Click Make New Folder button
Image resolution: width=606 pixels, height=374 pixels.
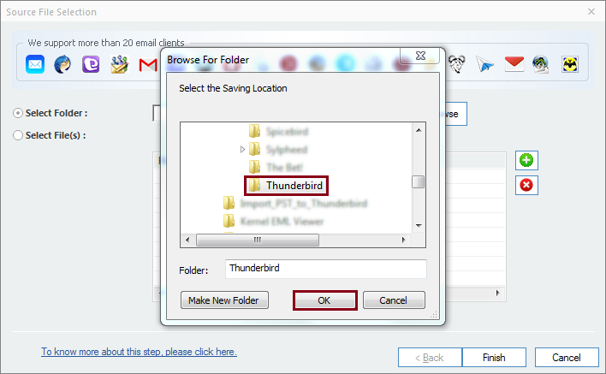224,300
